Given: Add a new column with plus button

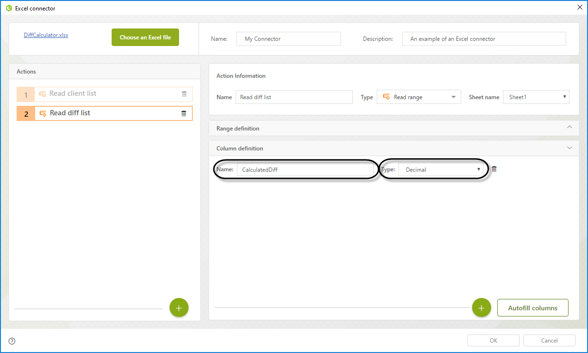Looking at the screenshot, I should pyautogui.click(x=481, y=308).
